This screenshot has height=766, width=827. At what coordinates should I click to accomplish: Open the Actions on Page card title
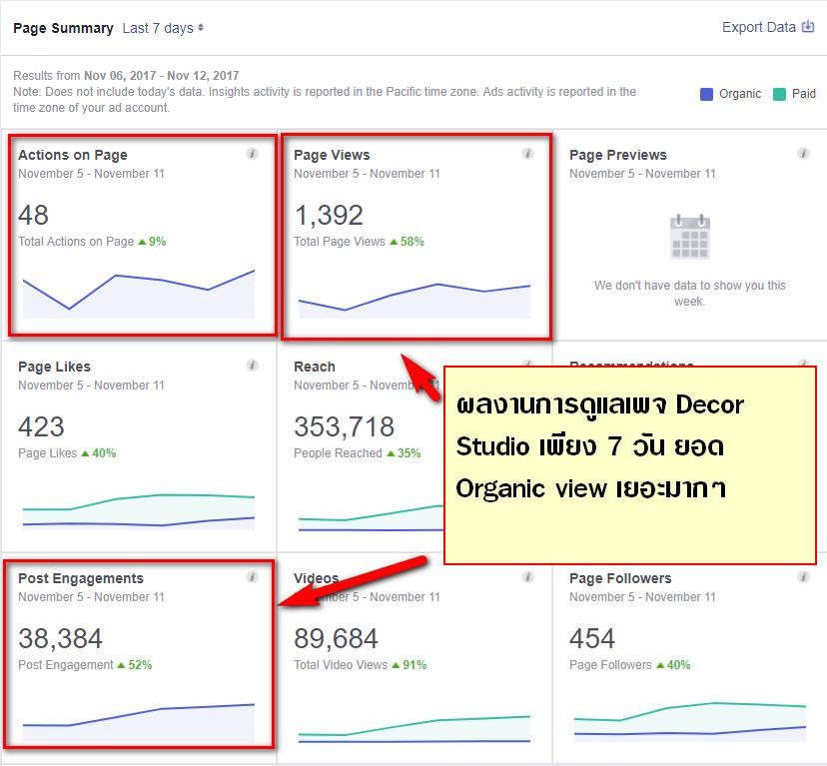(x=73, y=155)
